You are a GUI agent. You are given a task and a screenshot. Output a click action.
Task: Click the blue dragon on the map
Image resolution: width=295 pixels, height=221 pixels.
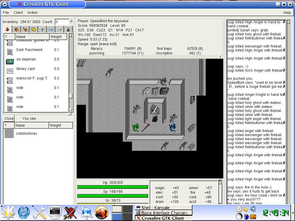point(173,127)
